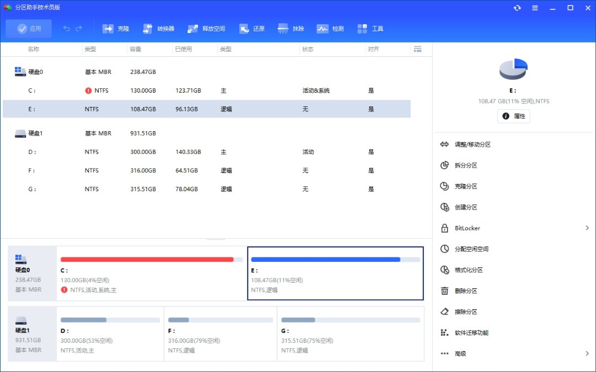The height and width of the screenshot is (372, 596).
Task: Open the 检测 (Test) toolbar tool
Action: tap(323, 29)
